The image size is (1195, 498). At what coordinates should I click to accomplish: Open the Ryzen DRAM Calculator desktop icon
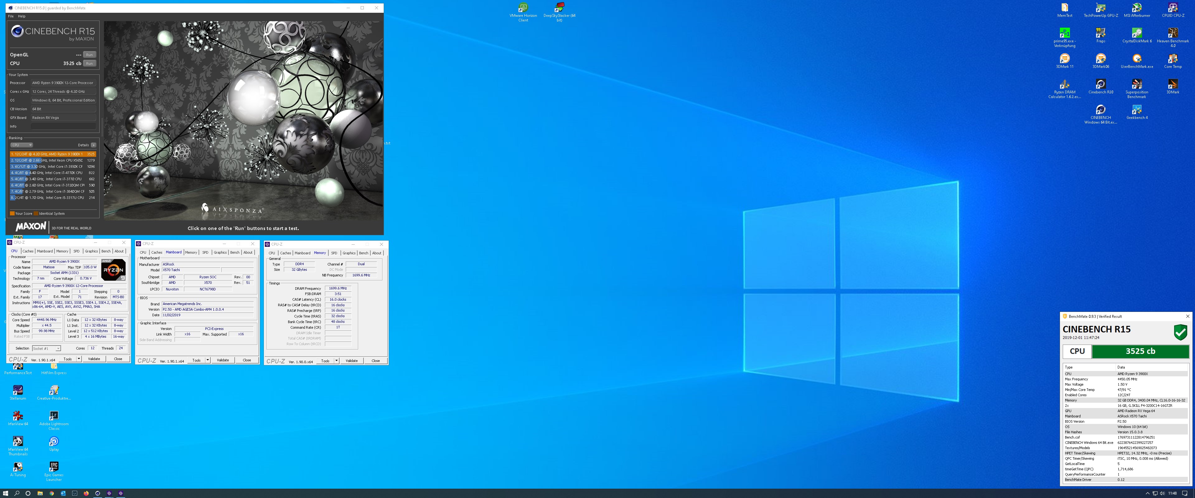(1065, 89)
